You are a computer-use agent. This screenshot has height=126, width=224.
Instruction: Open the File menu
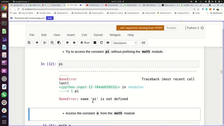coord(32,35)
